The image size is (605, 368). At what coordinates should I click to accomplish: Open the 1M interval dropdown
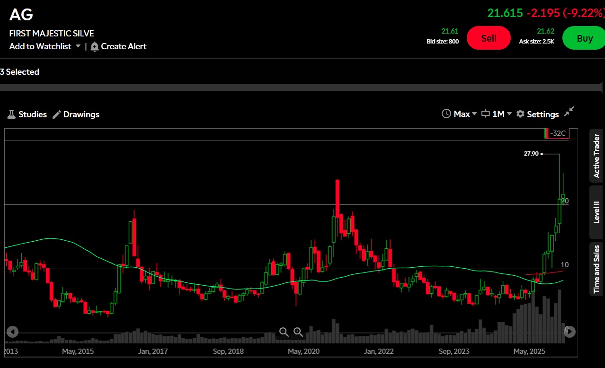502,114
